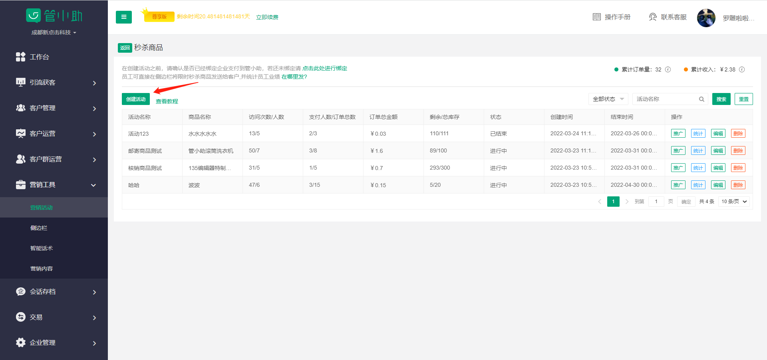Click the 客户群运营 sidebar icon

click(x=21, y=159)
